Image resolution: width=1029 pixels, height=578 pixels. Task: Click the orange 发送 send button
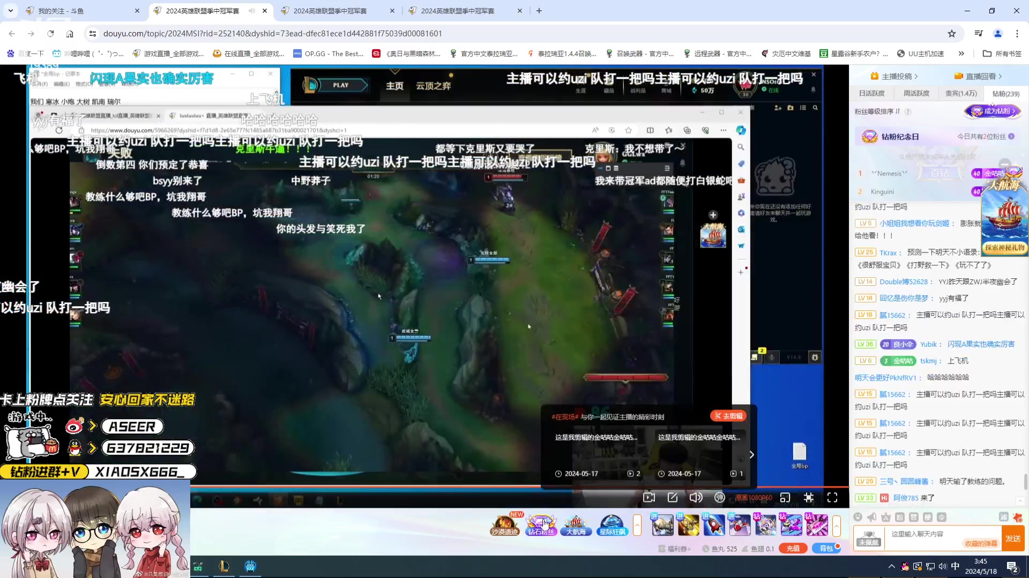[x=1013, y=538]
